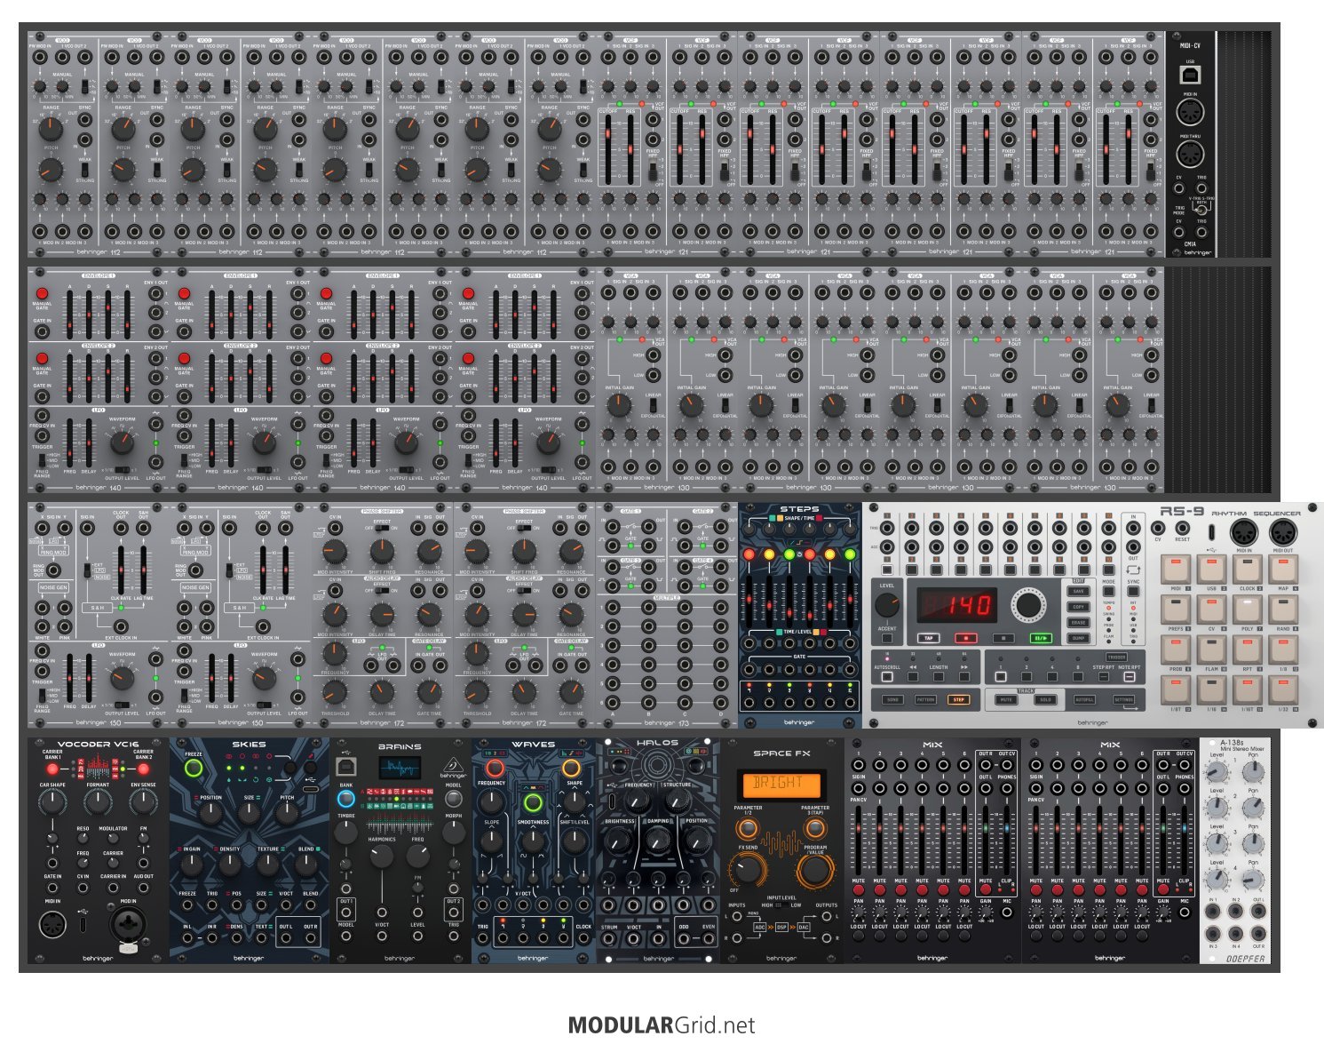This screenshot has width=1324, height=1044.
Task: Click the OUT R jack on Doepfer A-138s
Action: tap(1258, 933)
